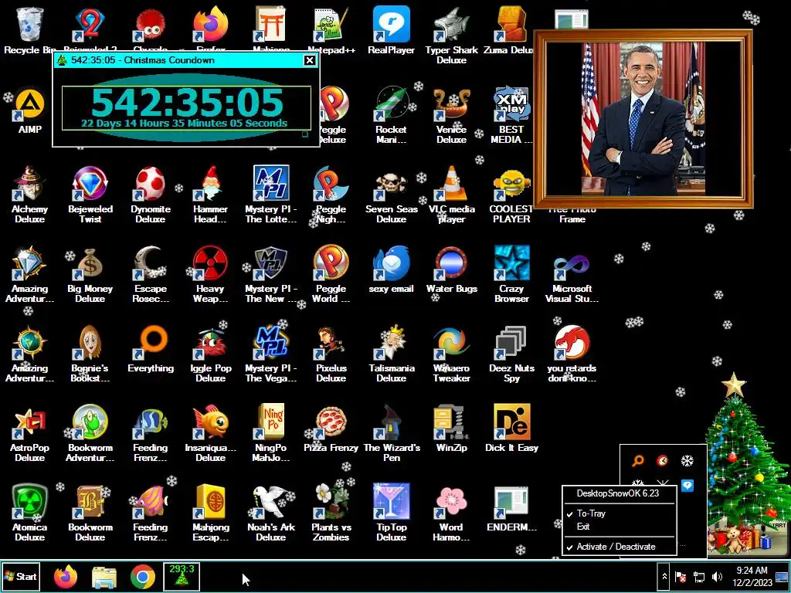Launch Seven Seas Deluxe
Image resolution: width=791 pixels, height=593 pixels.
coord(391,194)
